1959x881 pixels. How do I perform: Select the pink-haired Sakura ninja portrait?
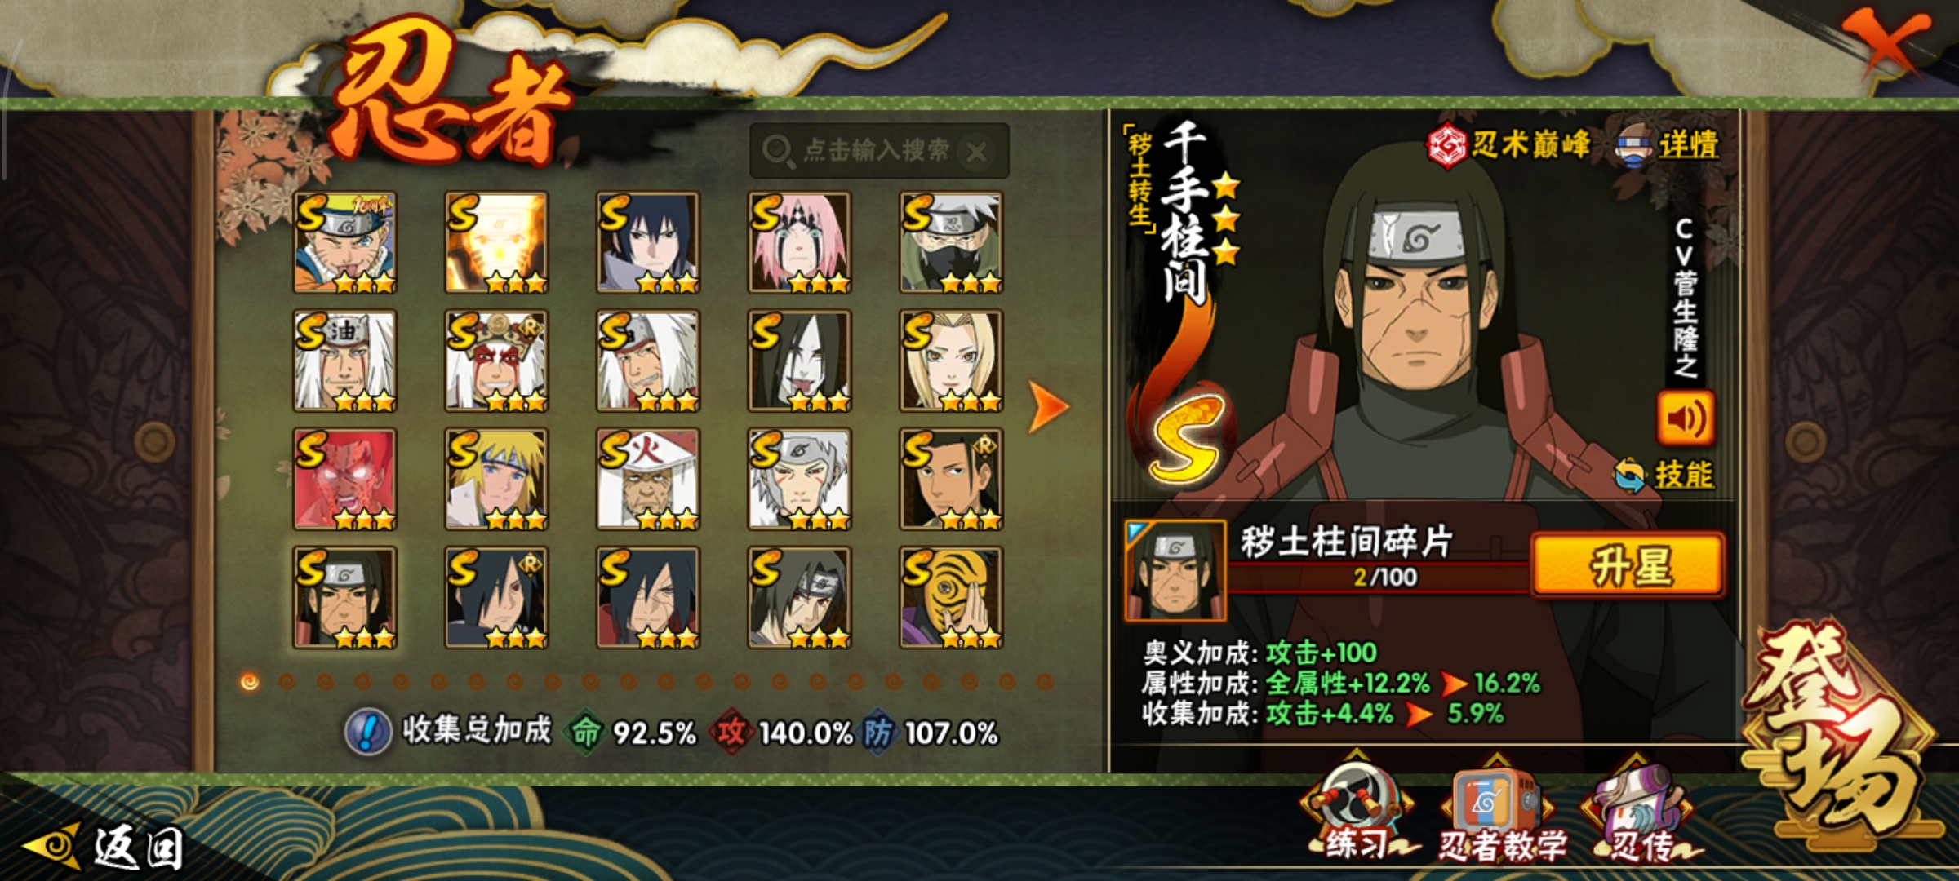point(799,242)
